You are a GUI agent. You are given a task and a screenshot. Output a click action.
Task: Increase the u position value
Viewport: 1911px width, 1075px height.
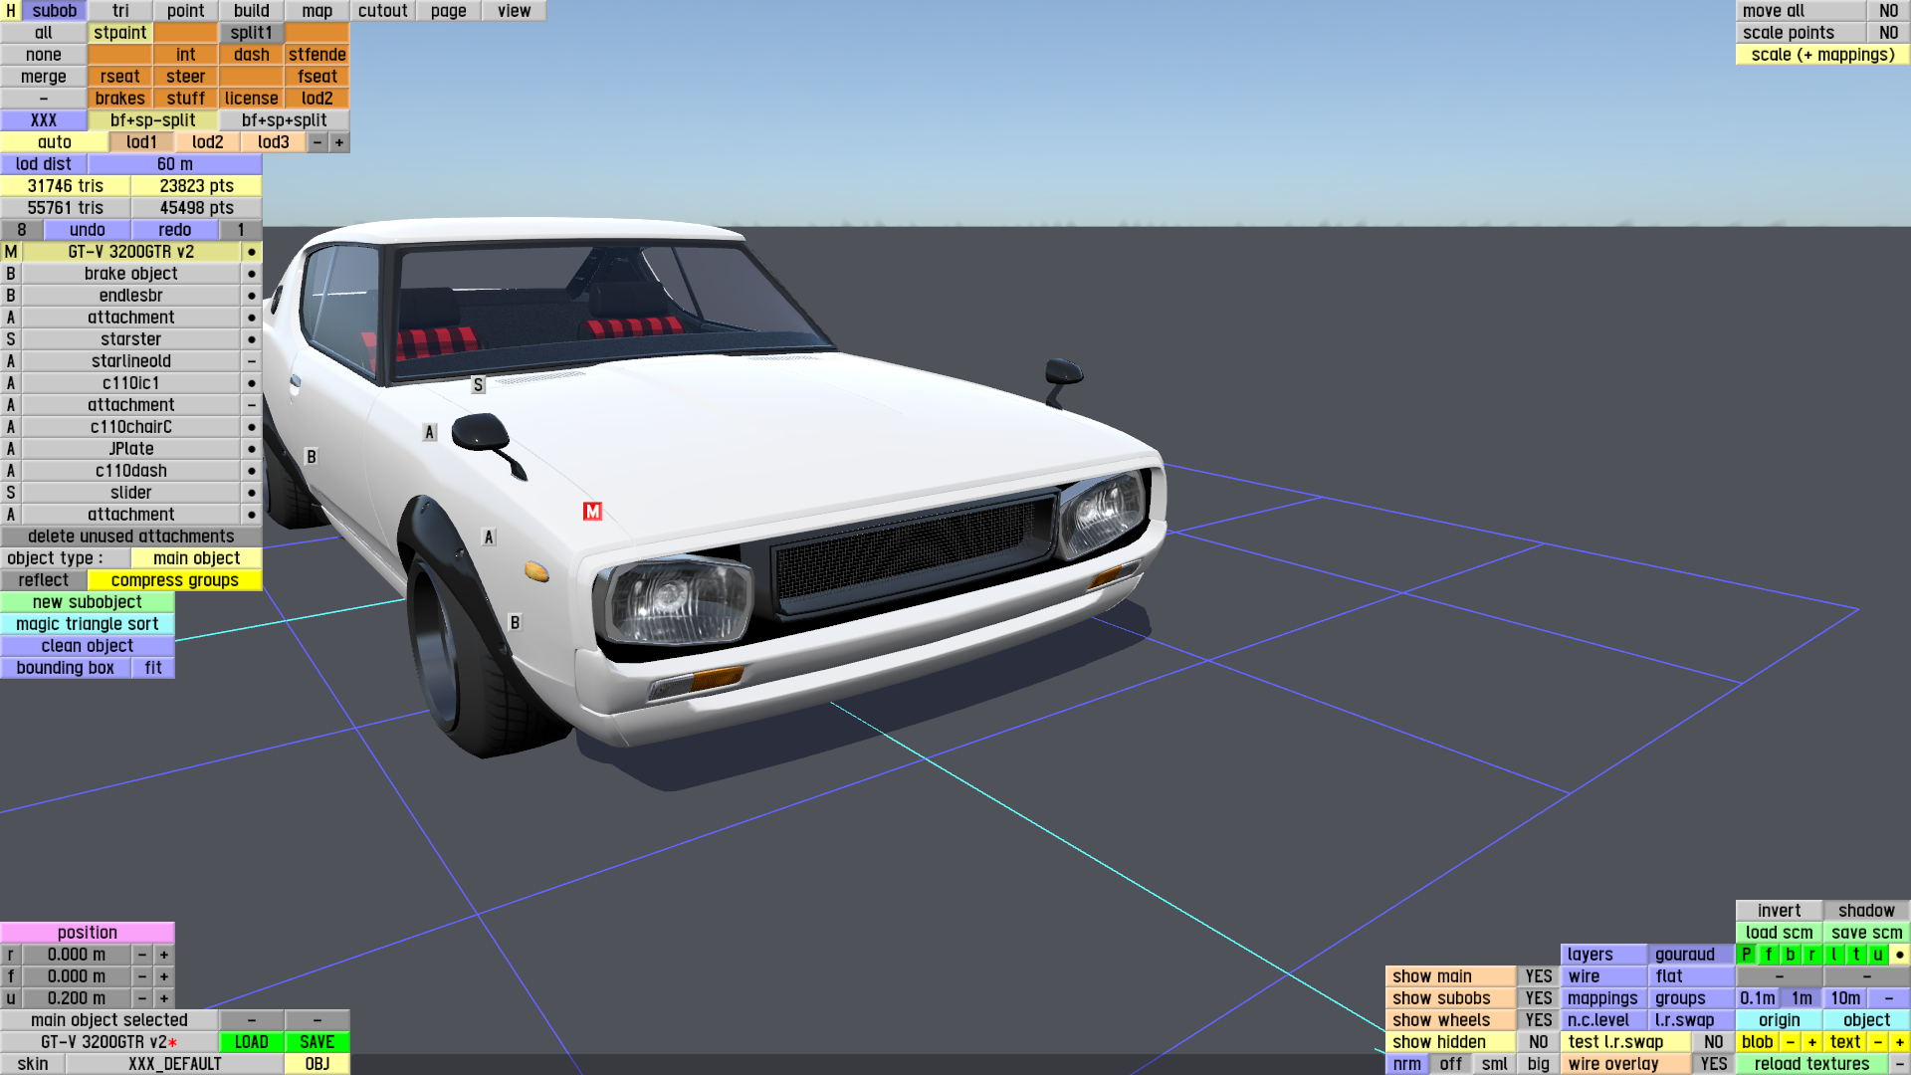164,998
